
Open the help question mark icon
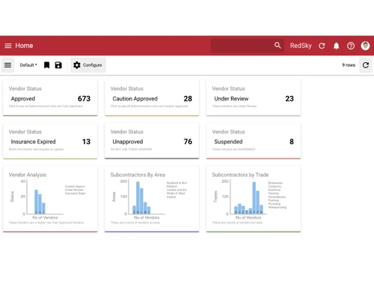[x=351, y=46]
